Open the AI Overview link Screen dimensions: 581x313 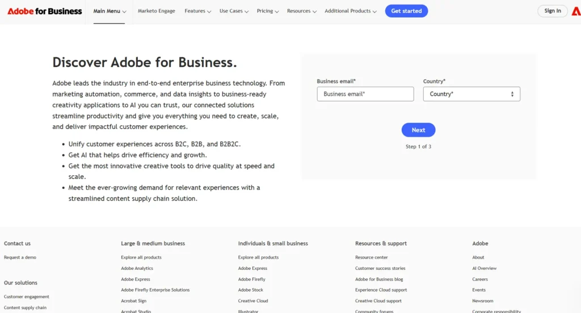tap(485, 268)
